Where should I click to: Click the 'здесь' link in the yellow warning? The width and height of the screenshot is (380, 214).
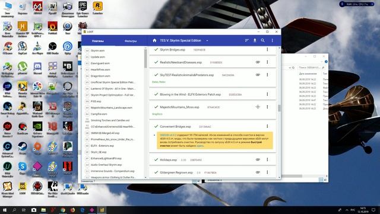pos(200,146)
